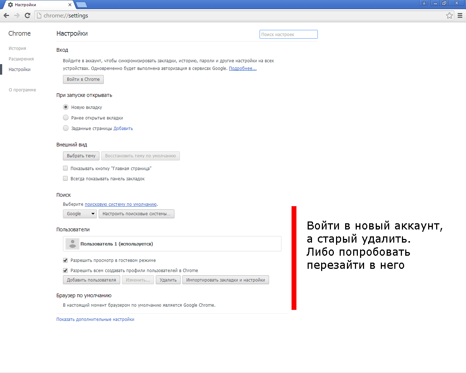466x373 pixels.
Task: Open a new tab
Action: point(82,5)
